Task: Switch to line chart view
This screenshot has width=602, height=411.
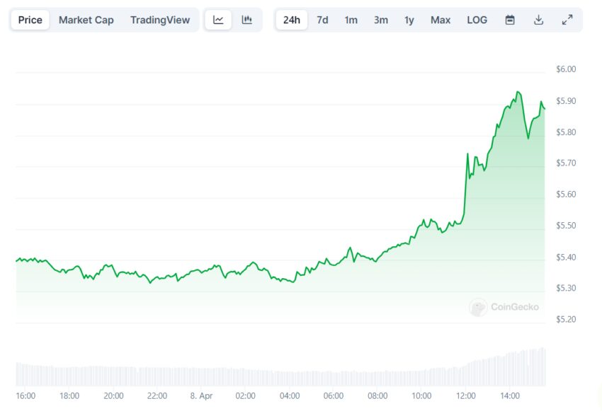Action: click(x=218, y=20)
